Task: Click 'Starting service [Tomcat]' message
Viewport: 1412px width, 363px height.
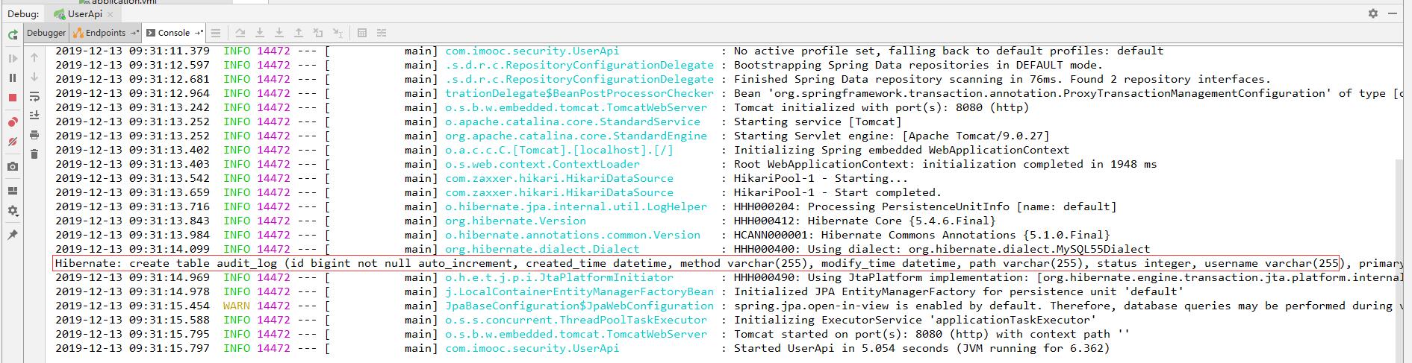Action: click(818, 121)
